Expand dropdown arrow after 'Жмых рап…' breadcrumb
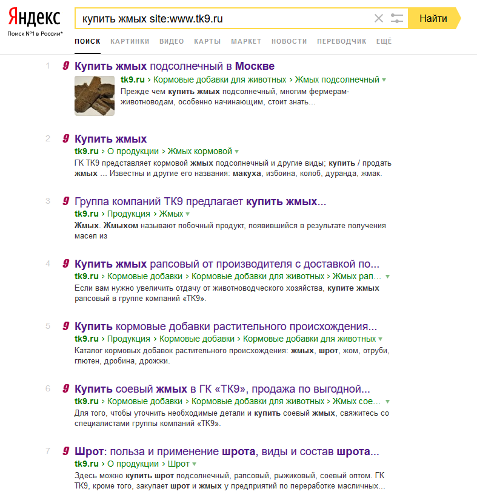The width and height of the screenshot is (477, 497). (387, 277)
